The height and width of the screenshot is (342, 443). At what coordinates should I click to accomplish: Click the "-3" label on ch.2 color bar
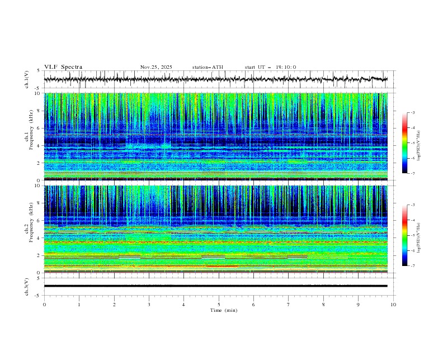[413, 205]
